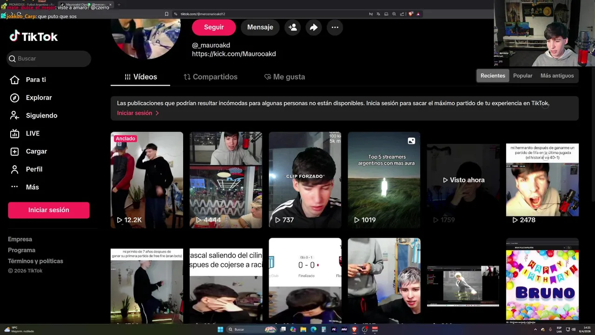The image size is (595, 335).
Task: Click the add-friend person icon
Action: point(292,27)
